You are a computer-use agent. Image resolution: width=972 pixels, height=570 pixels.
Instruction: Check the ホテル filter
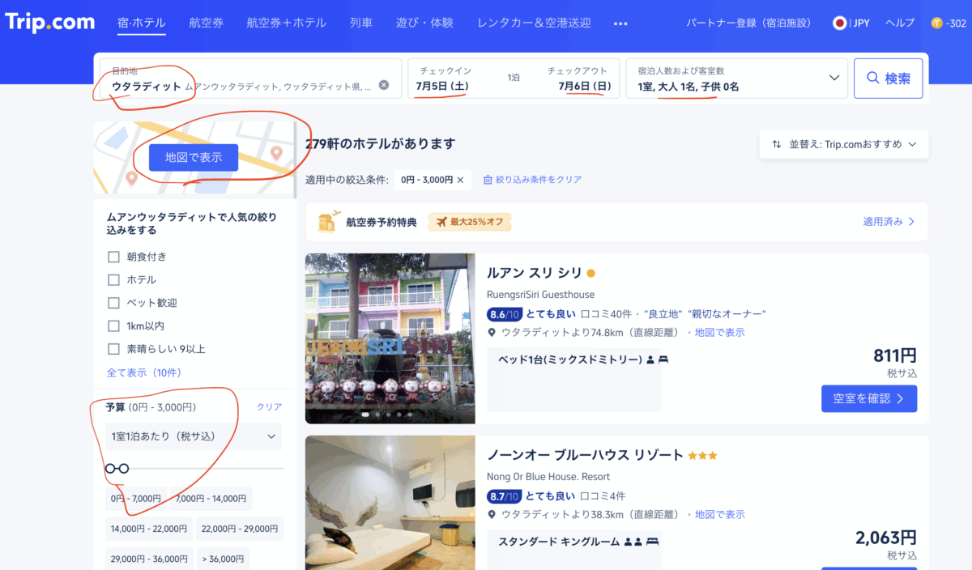113,280
